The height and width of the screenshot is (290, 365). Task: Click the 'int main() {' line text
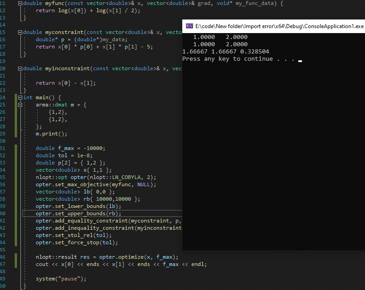(42, 98)
